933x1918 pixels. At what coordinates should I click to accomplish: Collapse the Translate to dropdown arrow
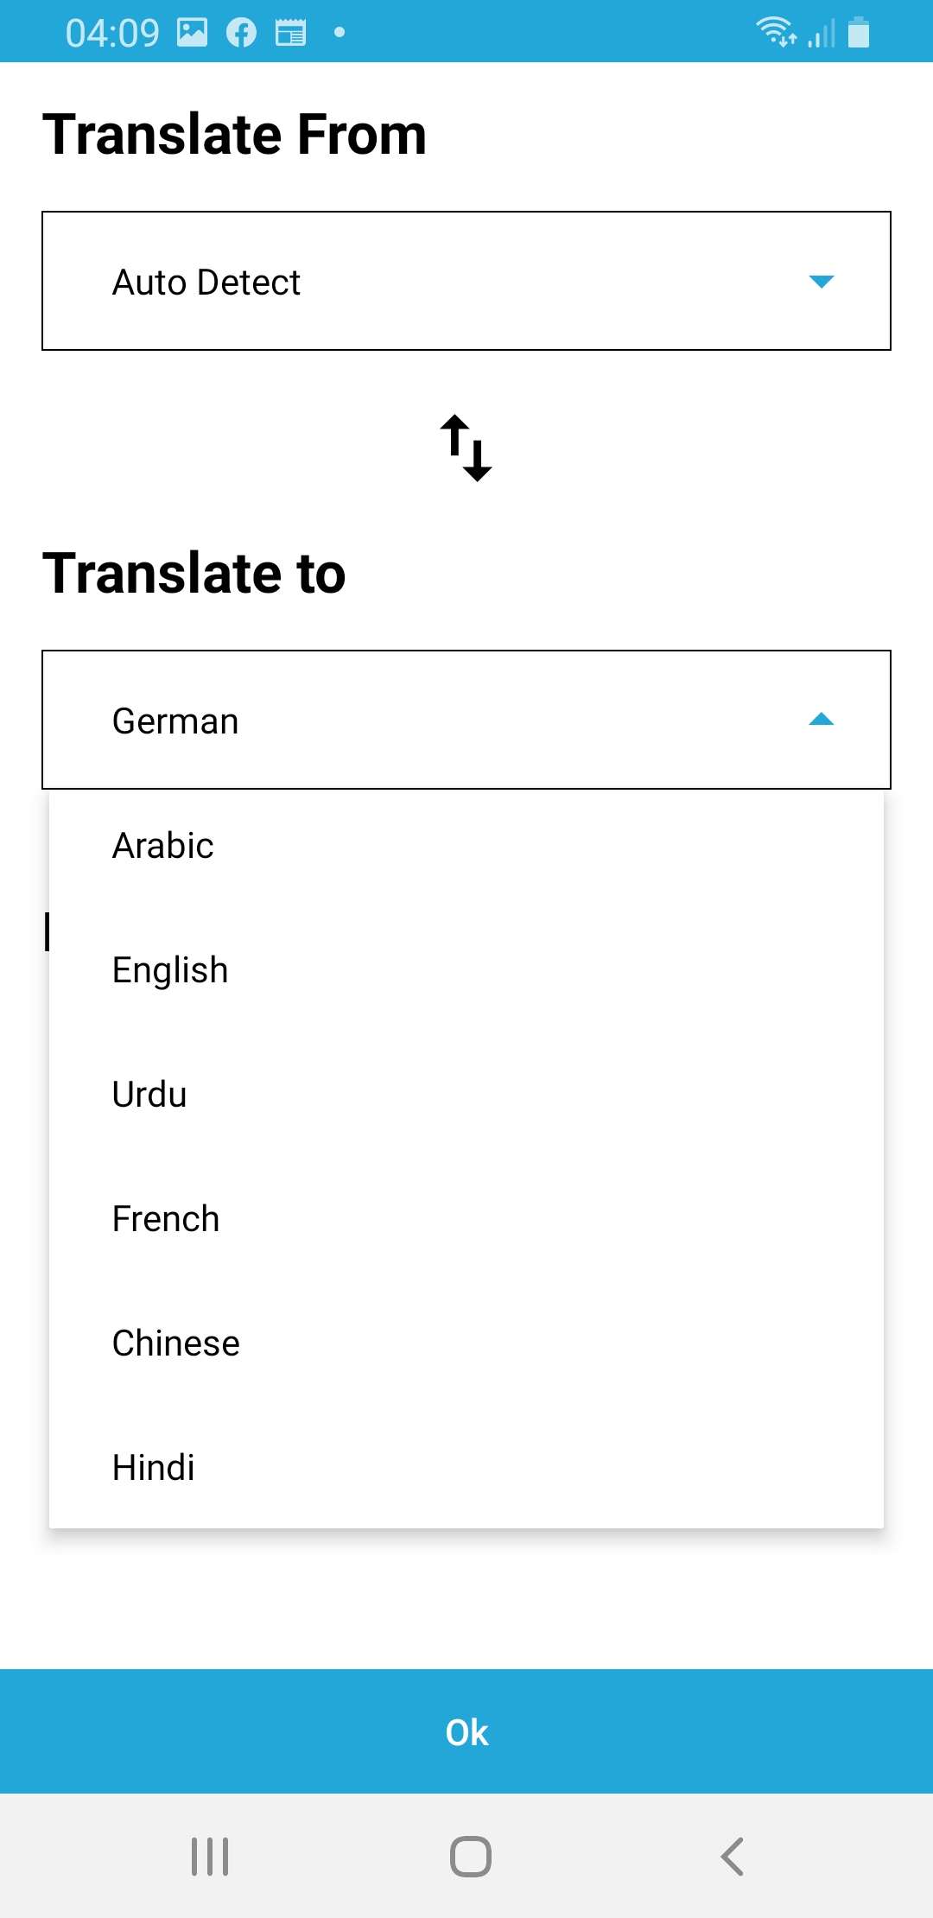point(821,720)
